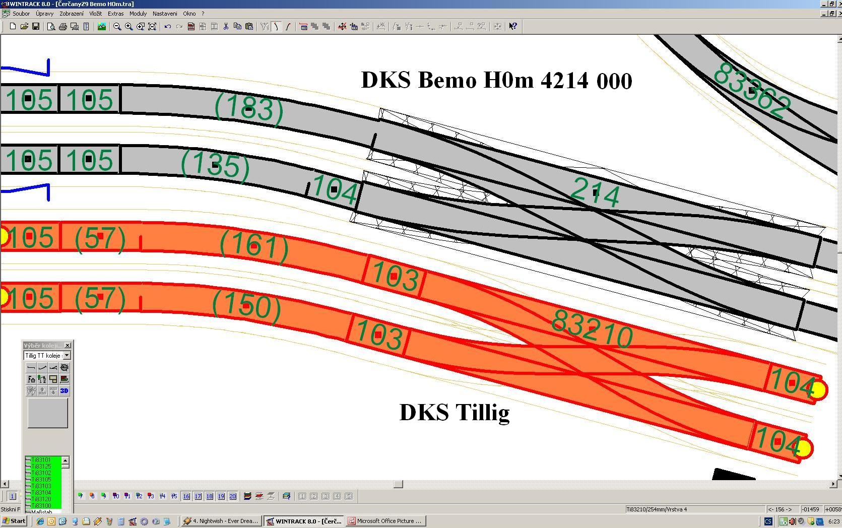Click the Windows Start button
This screenshot has height=528, width=842.
click(14, 521)
